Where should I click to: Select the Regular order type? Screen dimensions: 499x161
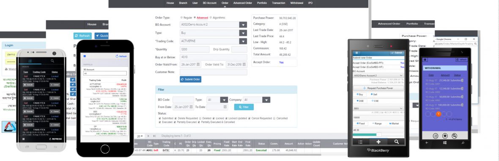181,17
